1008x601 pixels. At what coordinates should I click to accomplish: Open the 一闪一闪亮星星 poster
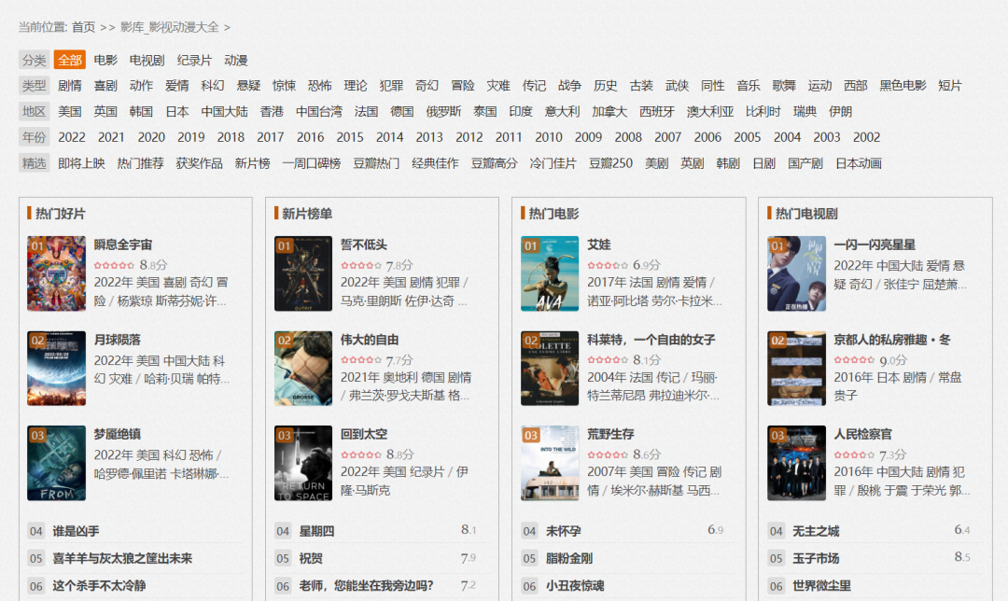coord(796,273)
